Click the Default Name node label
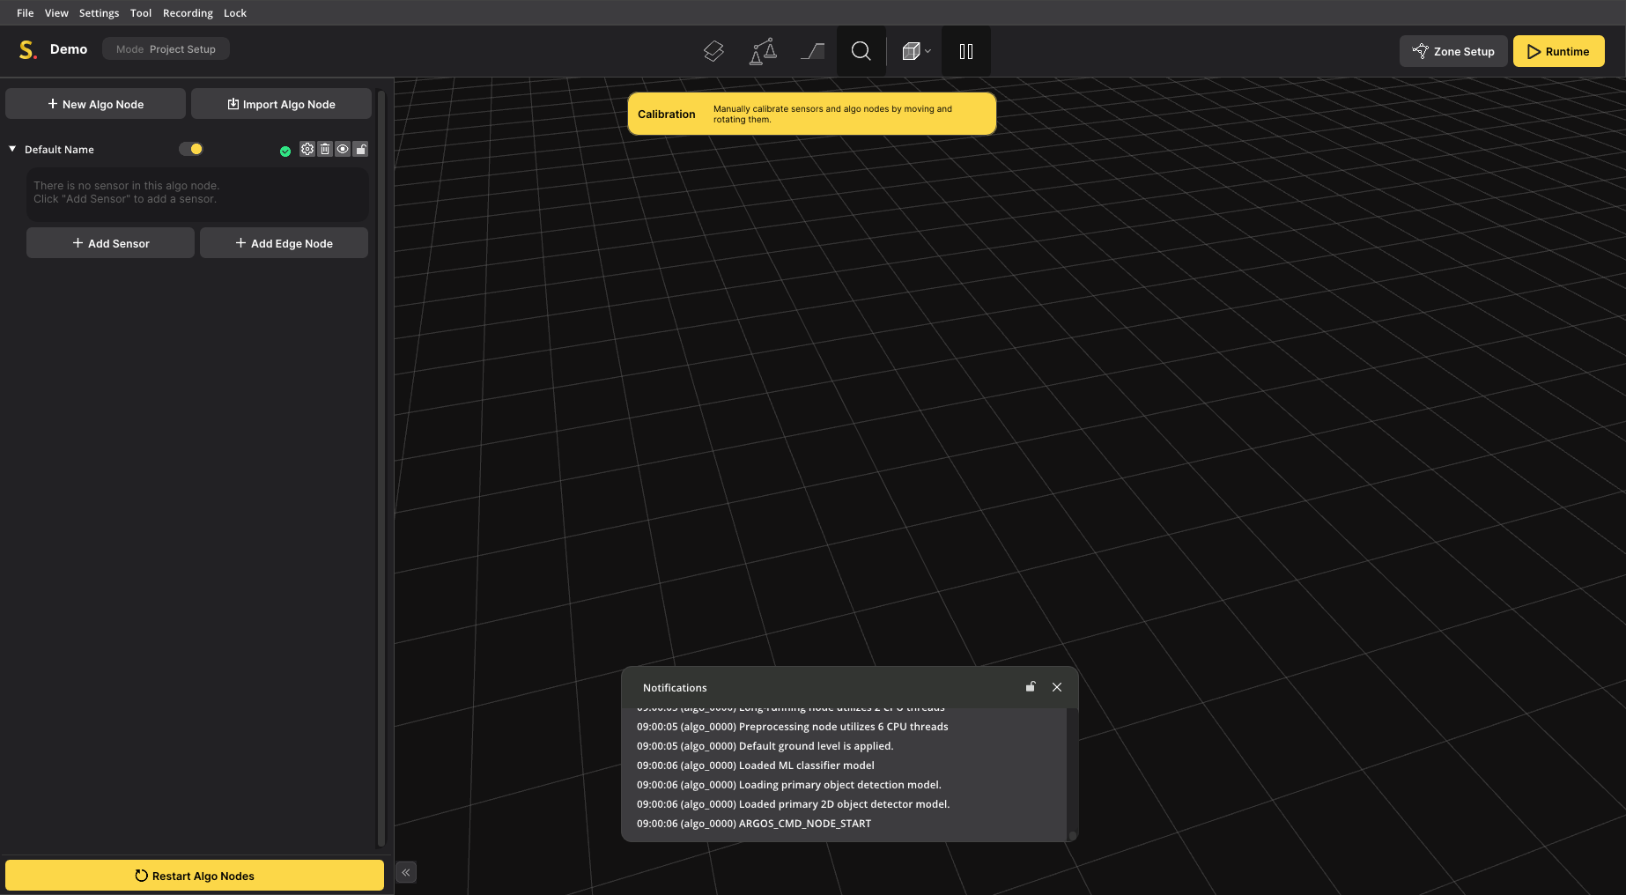Viewport: 1626px width, 895px height. pyautogui.click(x=59, y=149)
